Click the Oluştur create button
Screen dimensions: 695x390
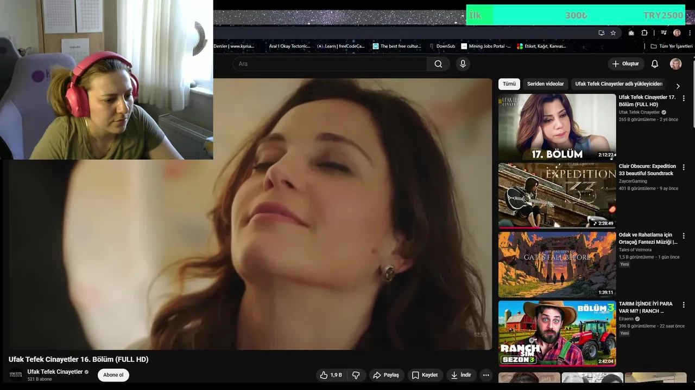coord(625,64)
